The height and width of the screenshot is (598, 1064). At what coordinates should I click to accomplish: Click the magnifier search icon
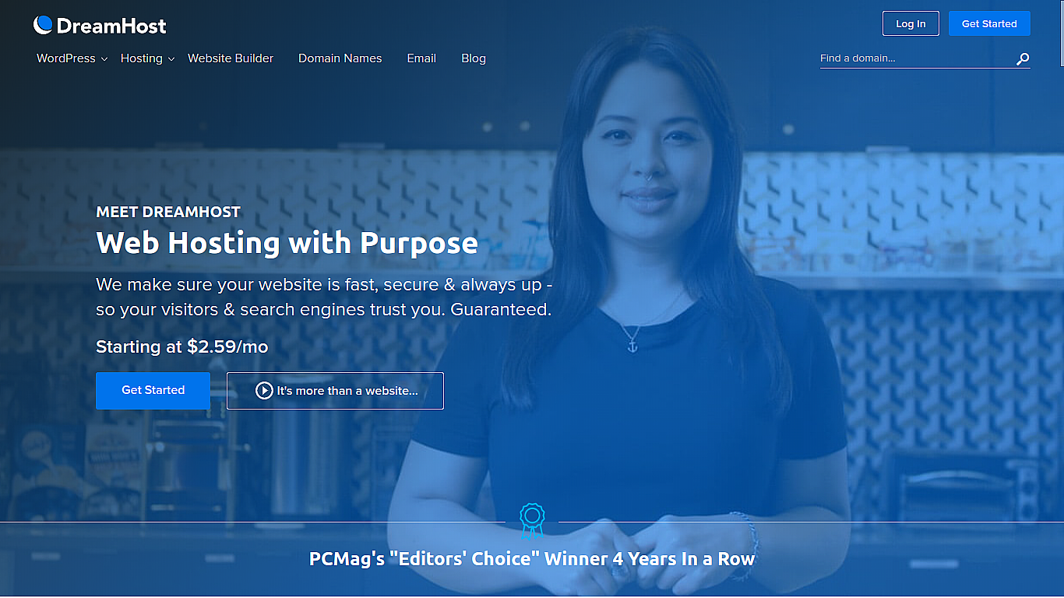click(x=1023, y=58)
